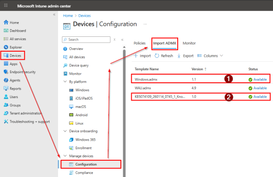273x177 pixels.
Task: Go to Devices breadcrumb link
Action: (x=84, y=16)
